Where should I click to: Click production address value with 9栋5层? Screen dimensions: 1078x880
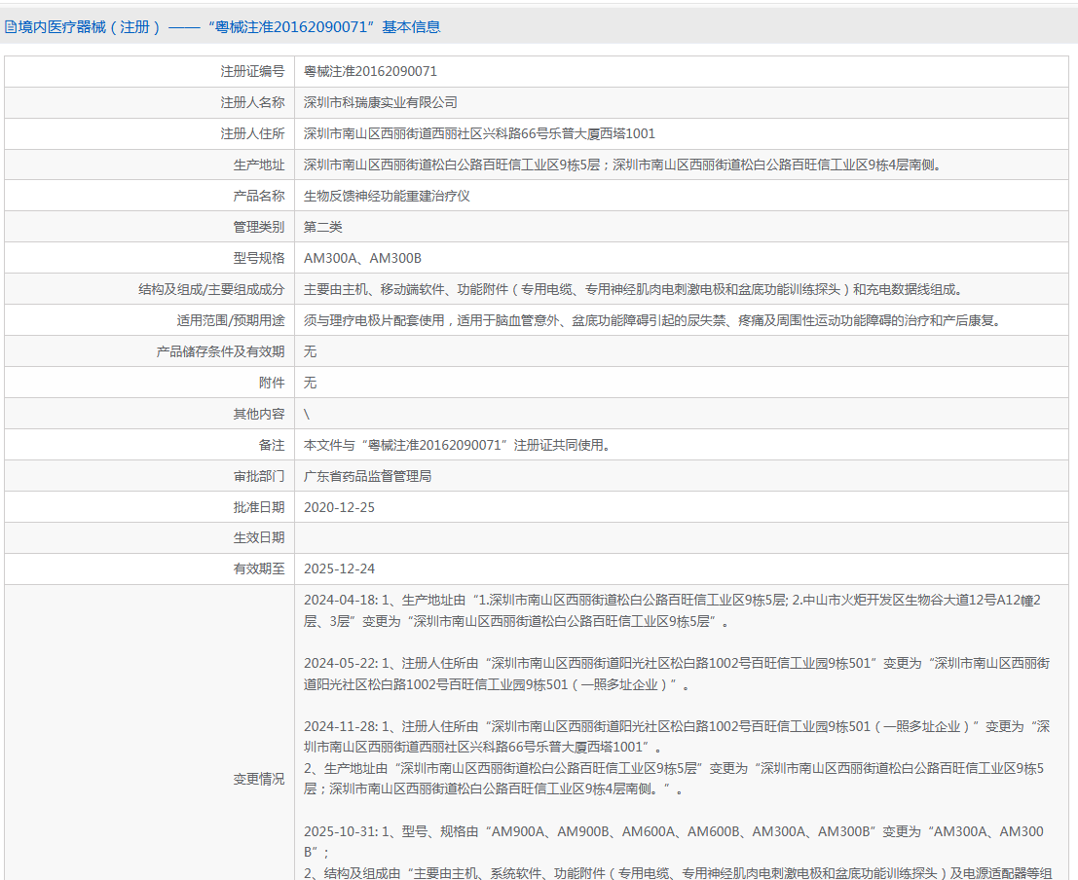623,165
